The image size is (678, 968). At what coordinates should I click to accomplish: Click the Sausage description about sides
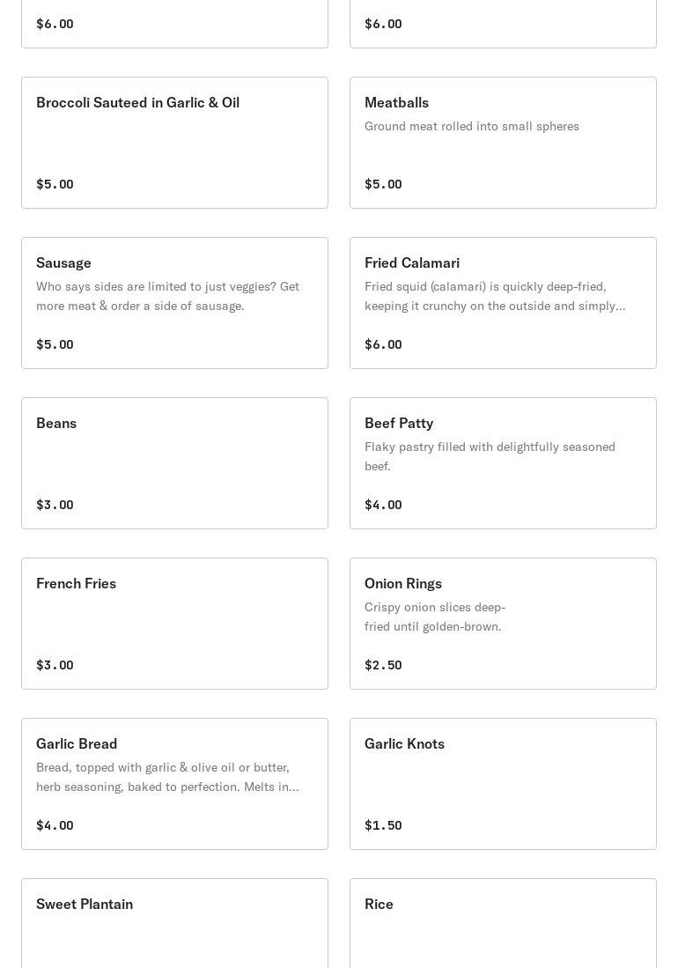pos(167,296)
